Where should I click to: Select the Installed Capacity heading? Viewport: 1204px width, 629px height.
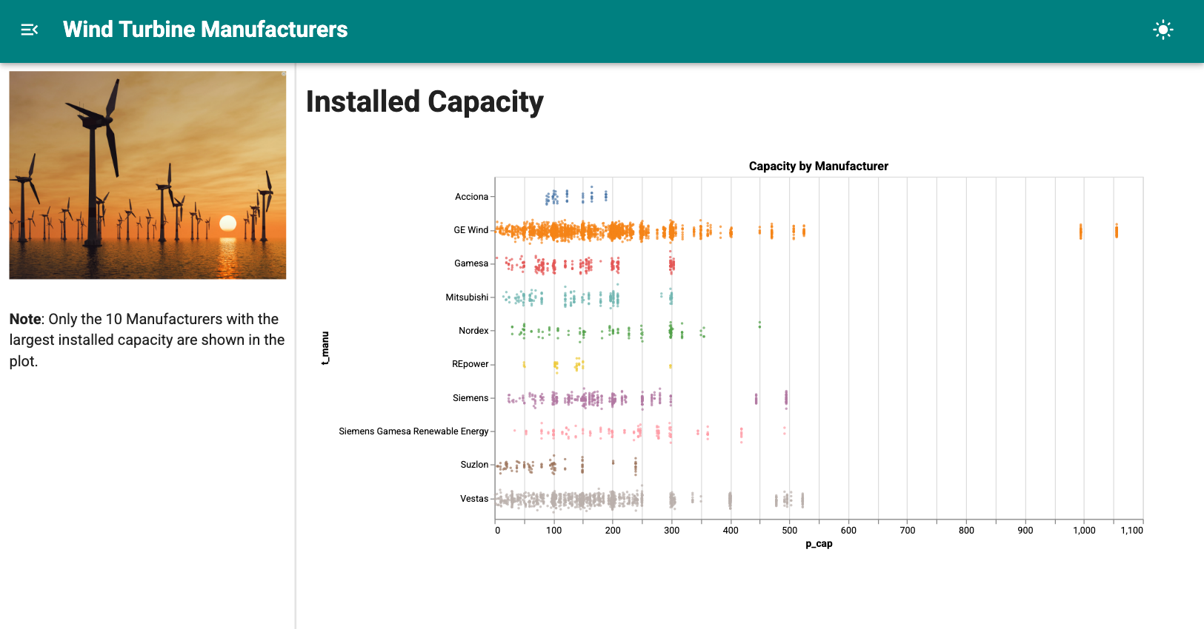click(425, 101)
